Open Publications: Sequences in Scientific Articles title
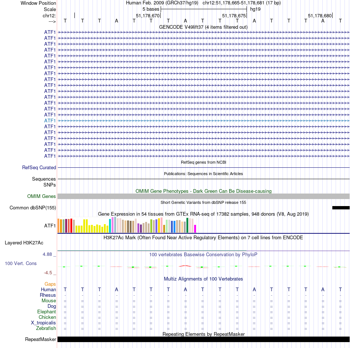Image resolution: width=350 pixels, height=348 pixels. [x=203, y=174]
